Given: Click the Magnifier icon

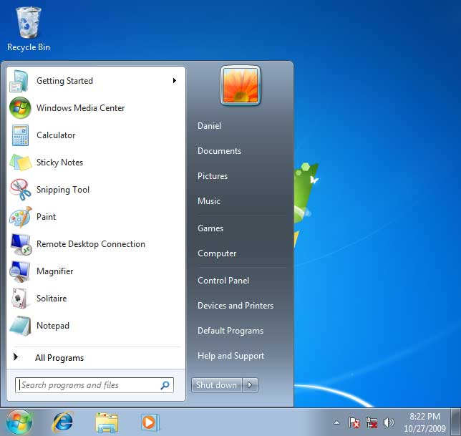Looking at the screenshot, I should tap(20, 271).
